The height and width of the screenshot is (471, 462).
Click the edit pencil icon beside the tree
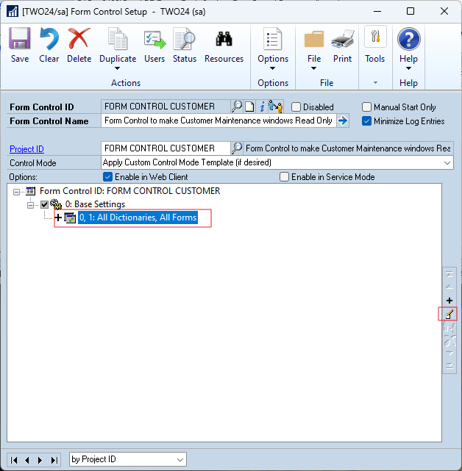tap(449, 314)
